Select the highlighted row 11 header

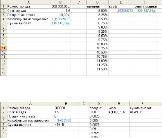click(3, 48)
